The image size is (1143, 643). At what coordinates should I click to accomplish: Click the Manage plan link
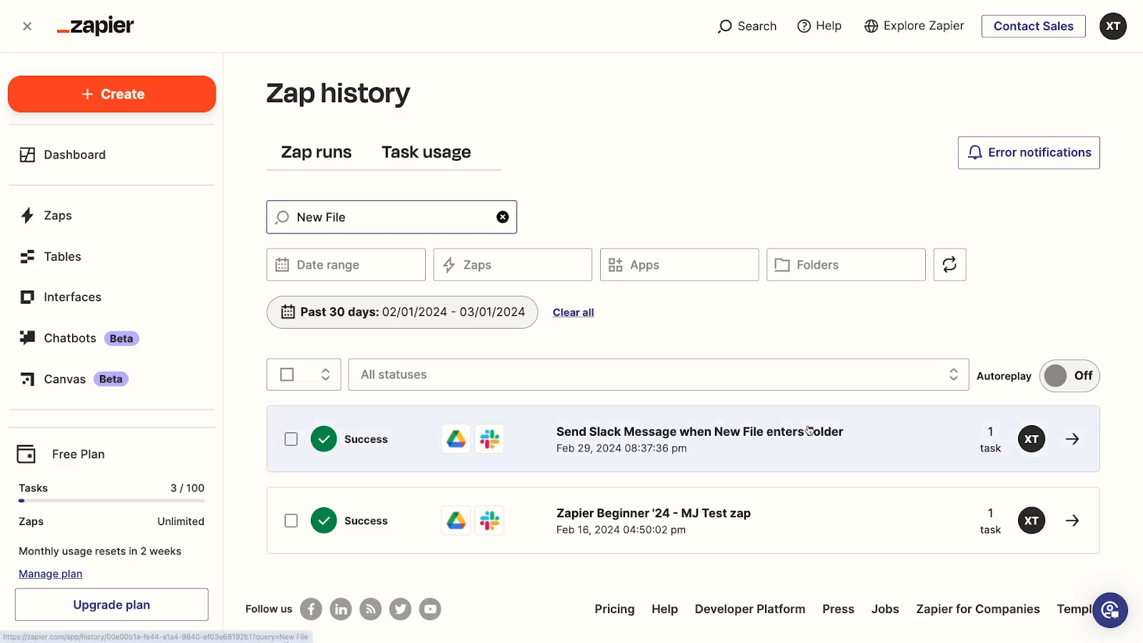pos(50,574)
